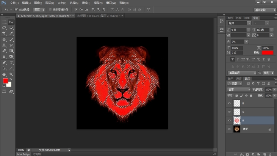Image resolution: width=277 pixels, height=156 pixels.
Task: Select the Move tool
Action: (11, 22)
